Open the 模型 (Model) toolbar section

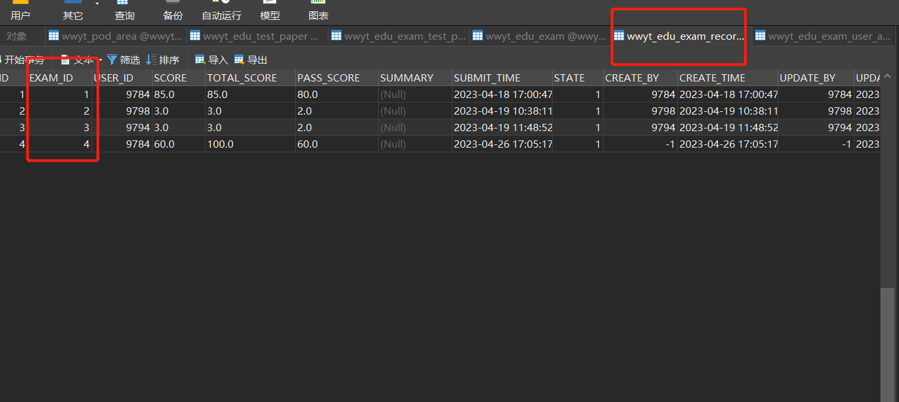(270, 11)
